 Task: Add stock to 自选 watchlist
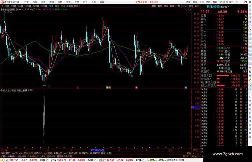191,6
